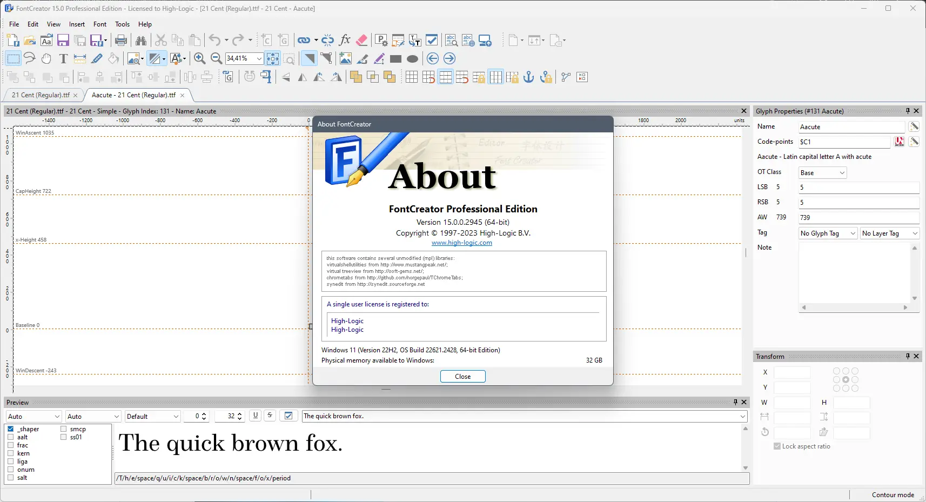926x502 pixels.
Task: Open the No Glyph Tag dropdown
Action: [x=828, y=233]
